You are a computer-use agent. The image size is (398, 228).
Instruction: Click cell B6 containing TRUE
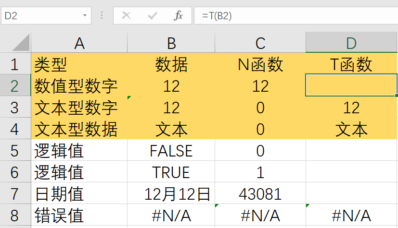pyautogui.click(x=171, y=171)
